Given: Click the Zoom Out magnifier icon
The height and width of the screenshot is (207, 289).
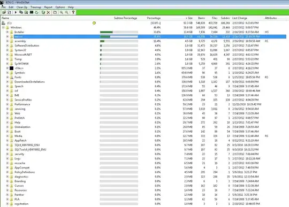Looking at the screenshot, I should [66, 12].
